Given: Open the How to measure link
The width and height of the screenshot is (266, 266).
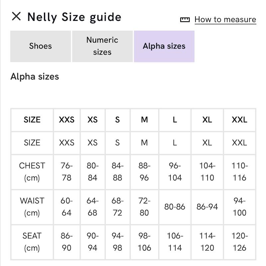Looking at the screenshot, I should click(x=225, y=20).
